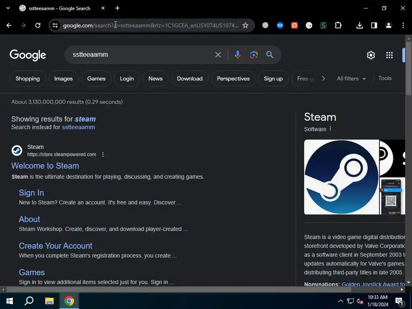
Task: Open the taskbar clock and date
Action: coord(377,301)
